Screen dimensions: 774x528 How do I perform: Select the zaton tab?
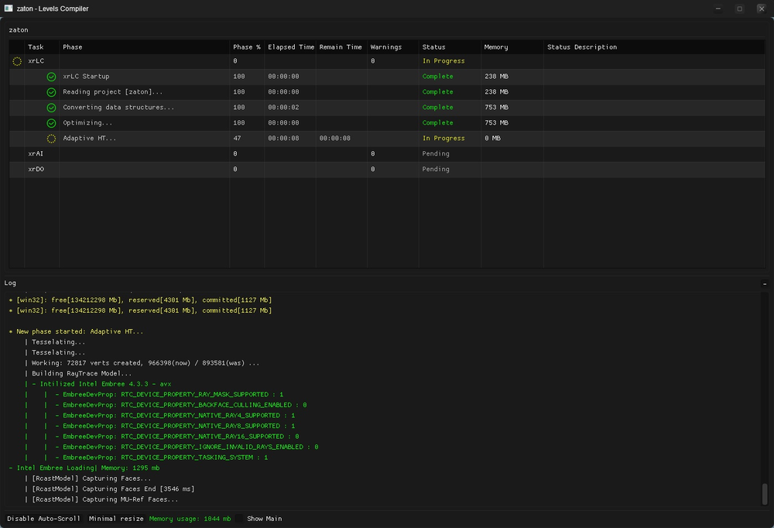[x=18, y=29]
